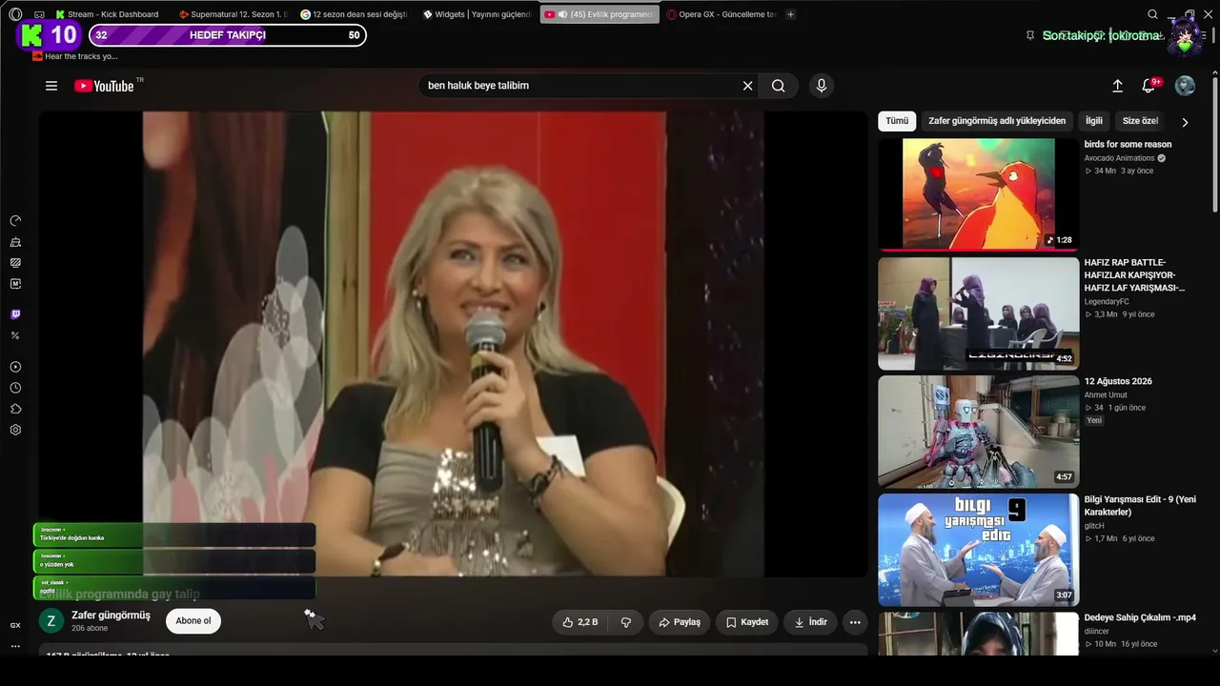This screenshot has width=1220, height=686.
Task: Expand more filter chips with right arrow
Action: (1185, 122)
